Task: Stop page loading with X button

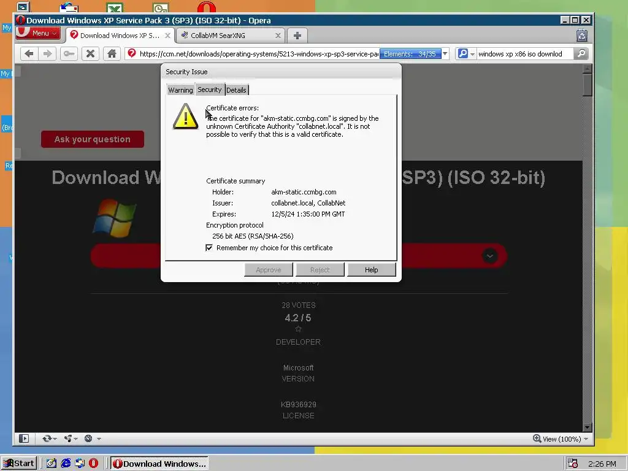Action: tap(91, 54)
